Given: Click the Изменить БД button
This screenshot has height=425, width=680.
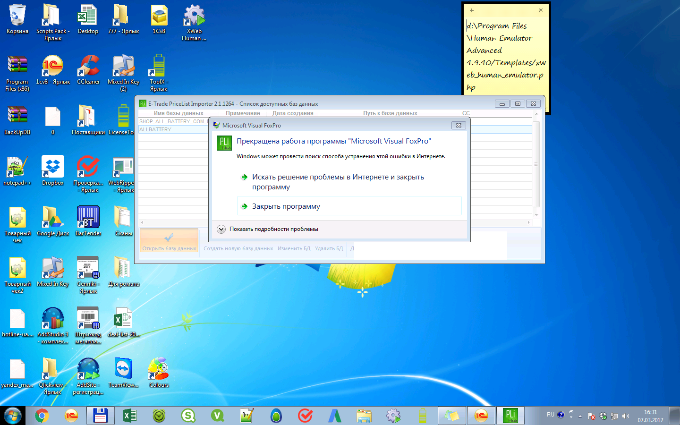Looking at the screenshot, I should click(x=294, y=248).
